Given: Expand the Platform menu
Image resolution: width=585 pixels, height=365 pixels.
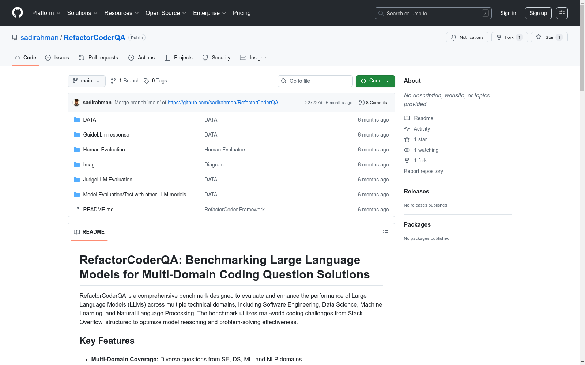Looking at the screenshot, I should point(46,13).
